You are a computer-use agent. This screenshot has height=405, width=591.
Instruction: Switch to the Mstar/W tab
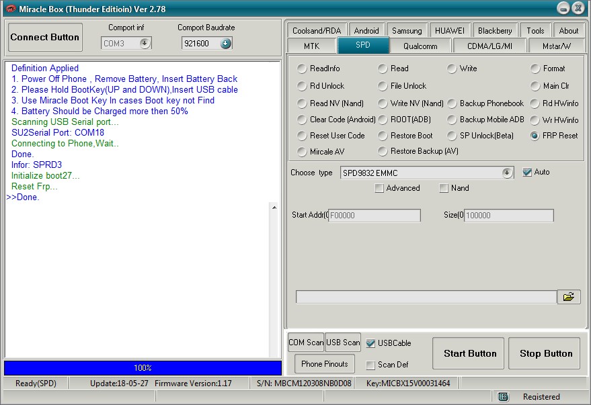coord(557,46)
